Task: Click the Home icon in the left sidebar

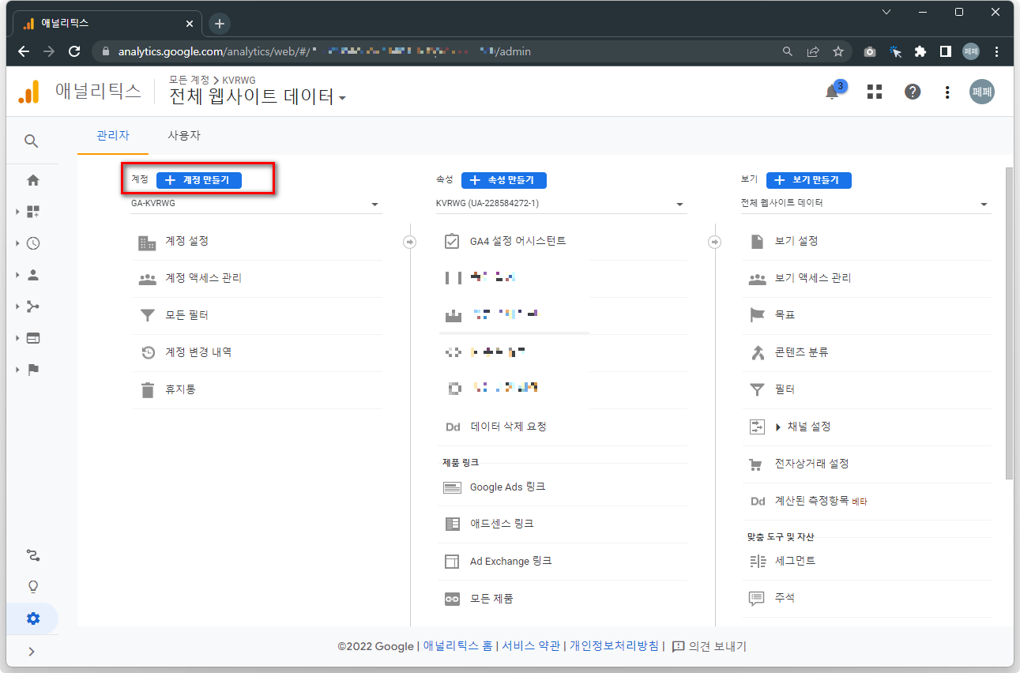Action: coord(32,180)
